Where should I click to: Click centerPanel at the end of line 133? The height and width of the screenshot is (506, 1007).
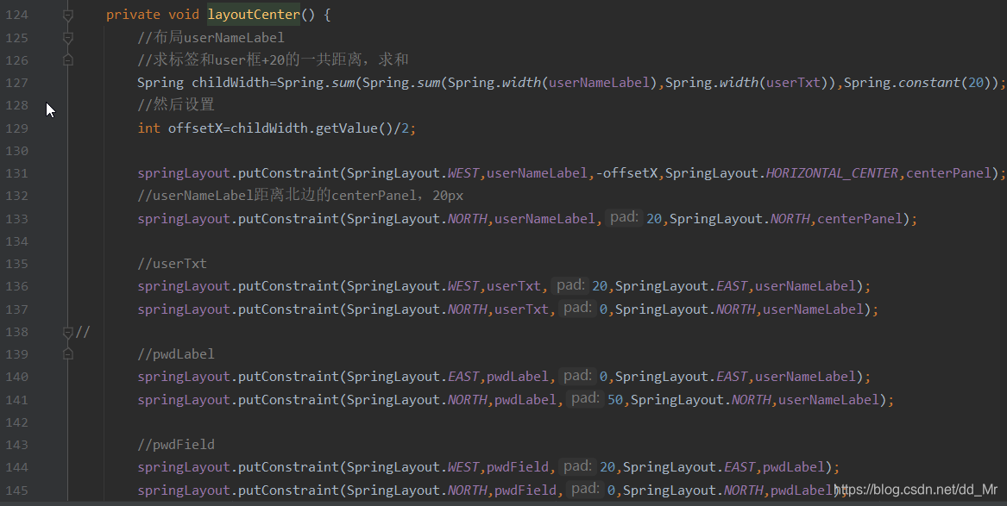tap(859, 219)
